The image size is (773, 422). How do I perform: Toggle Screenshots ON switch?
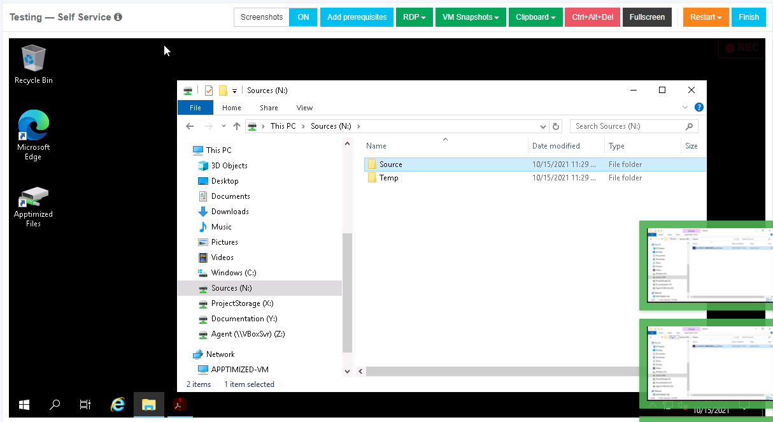point(303,17)
